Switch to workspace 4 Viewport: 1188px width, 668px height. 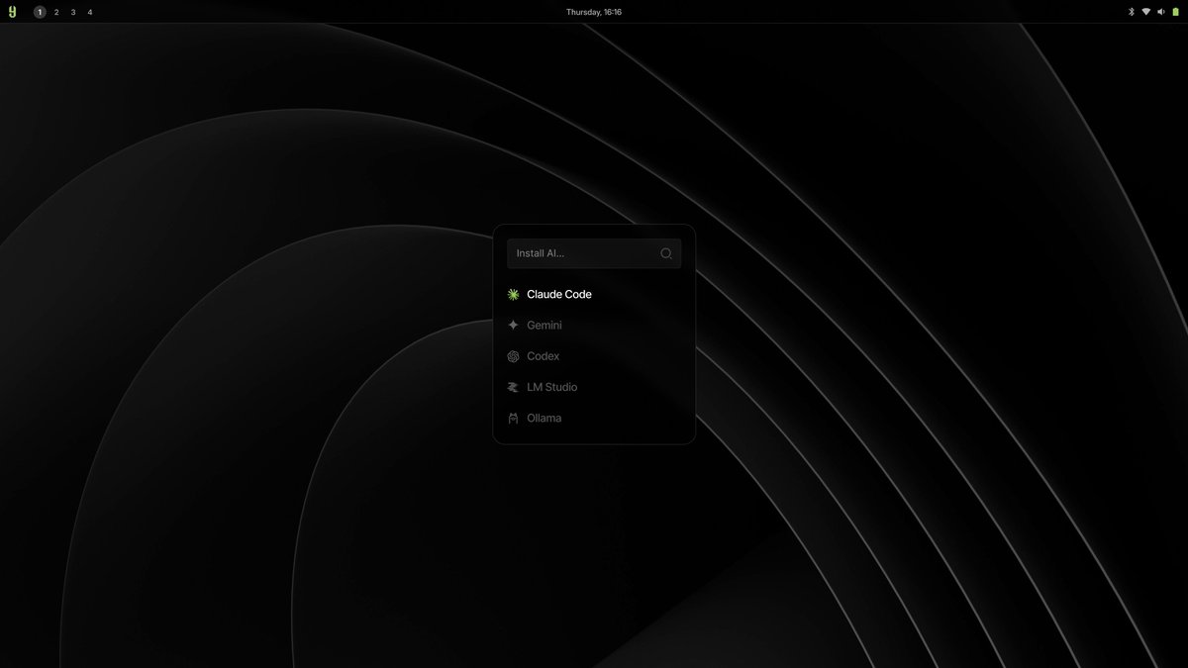[90, 12]
